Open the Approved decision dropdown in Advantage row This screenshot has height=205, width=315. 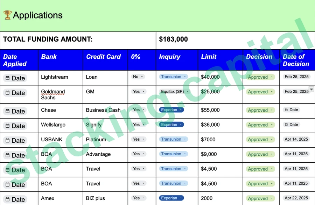(260, 154)
